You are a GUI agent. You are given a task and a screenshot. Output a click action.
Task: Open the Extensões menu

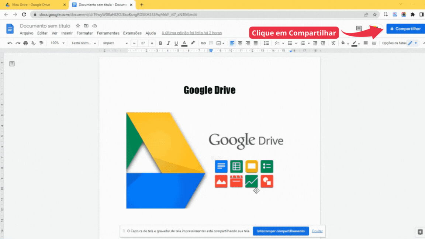[132, 33]
